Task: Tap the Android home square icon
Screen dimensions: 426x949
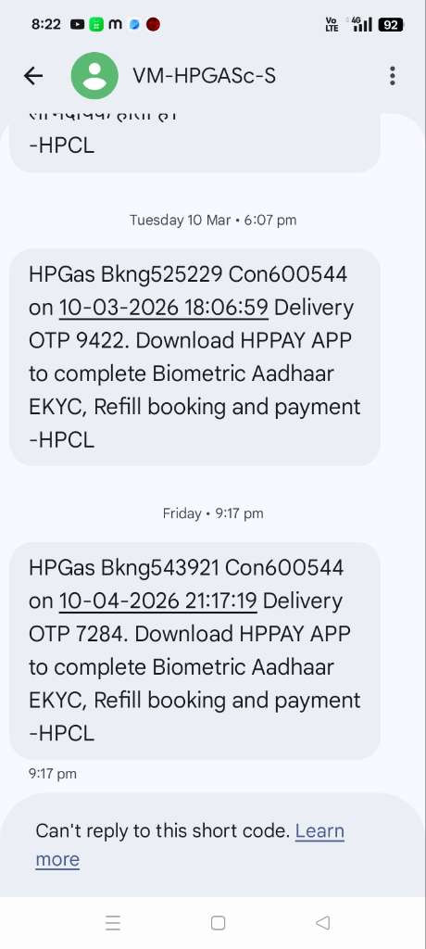Action: click(x=218, y=922)
